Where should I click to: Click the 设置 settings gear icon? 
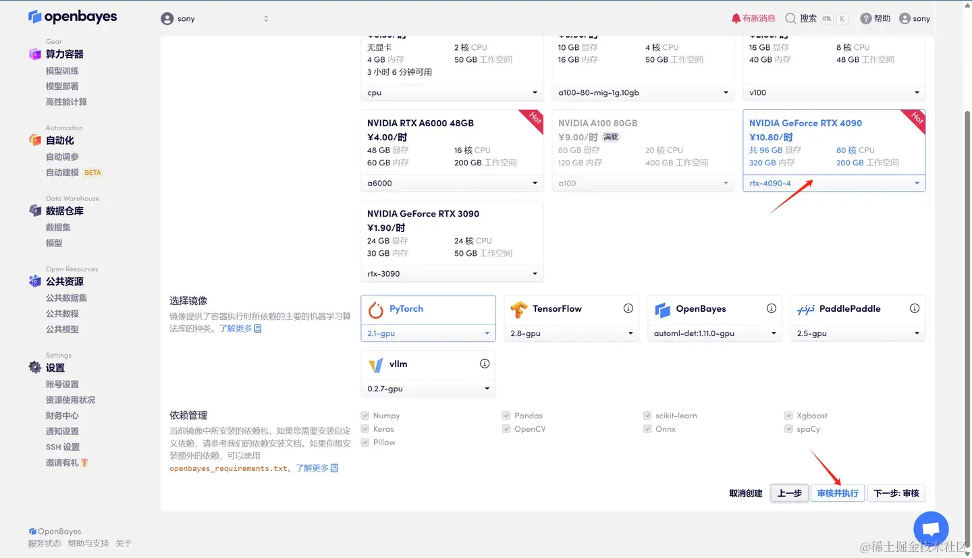35,367
